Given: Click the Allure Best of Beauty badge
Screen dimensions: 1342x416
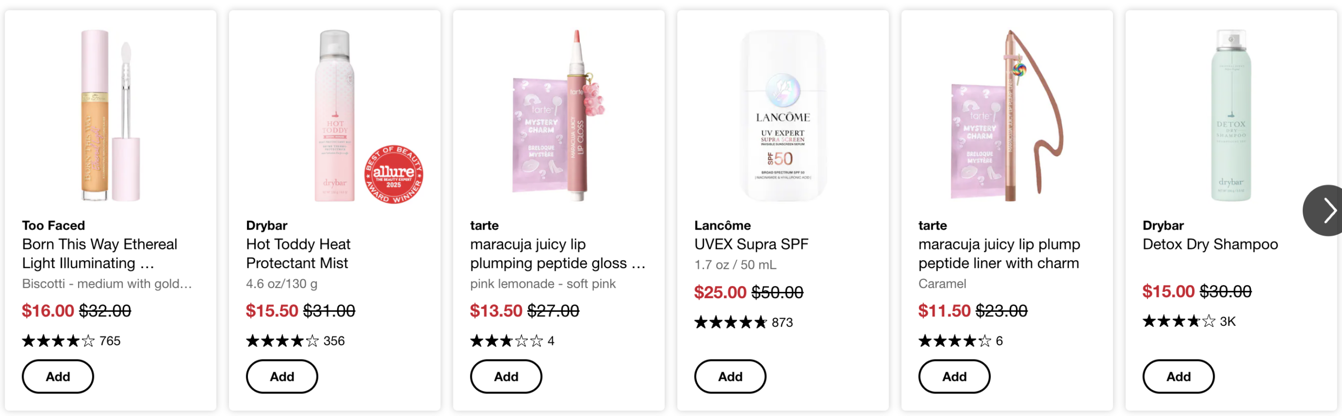Looking at the screenshot, I should click(x=394, y=174).
